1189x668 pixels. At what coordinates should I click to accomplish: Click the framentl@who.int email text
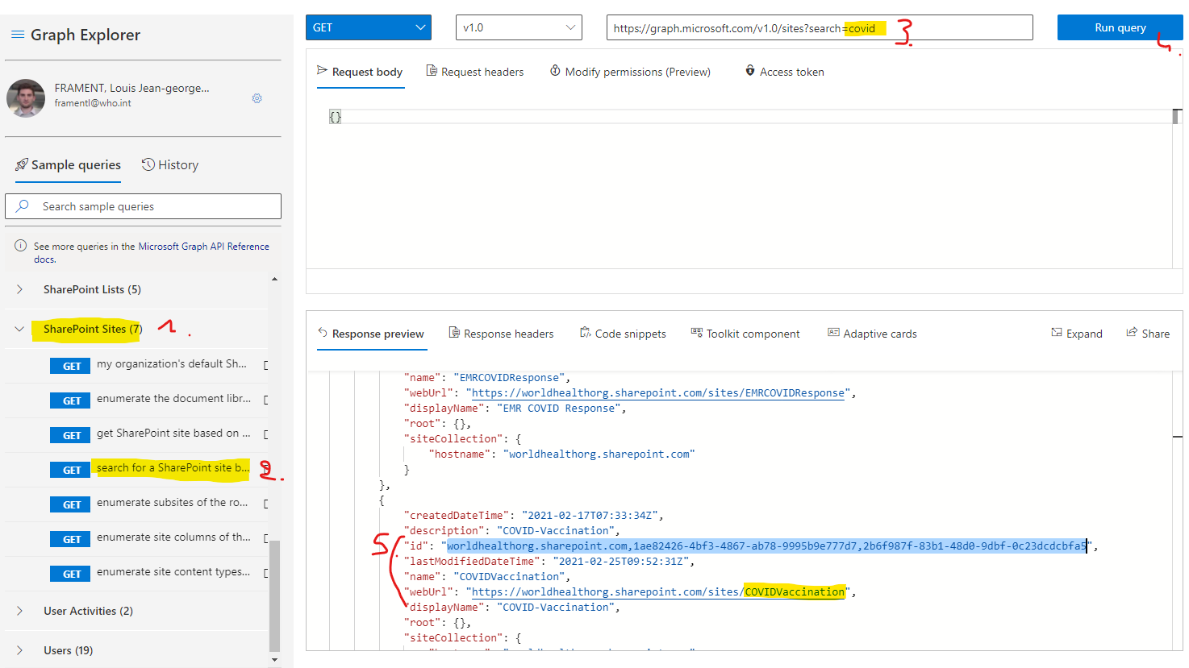point(93,103)
